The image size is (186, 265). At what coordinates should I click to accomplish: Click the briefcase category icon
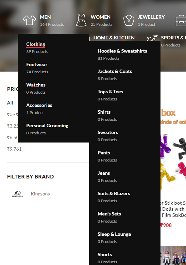point(181,21)
